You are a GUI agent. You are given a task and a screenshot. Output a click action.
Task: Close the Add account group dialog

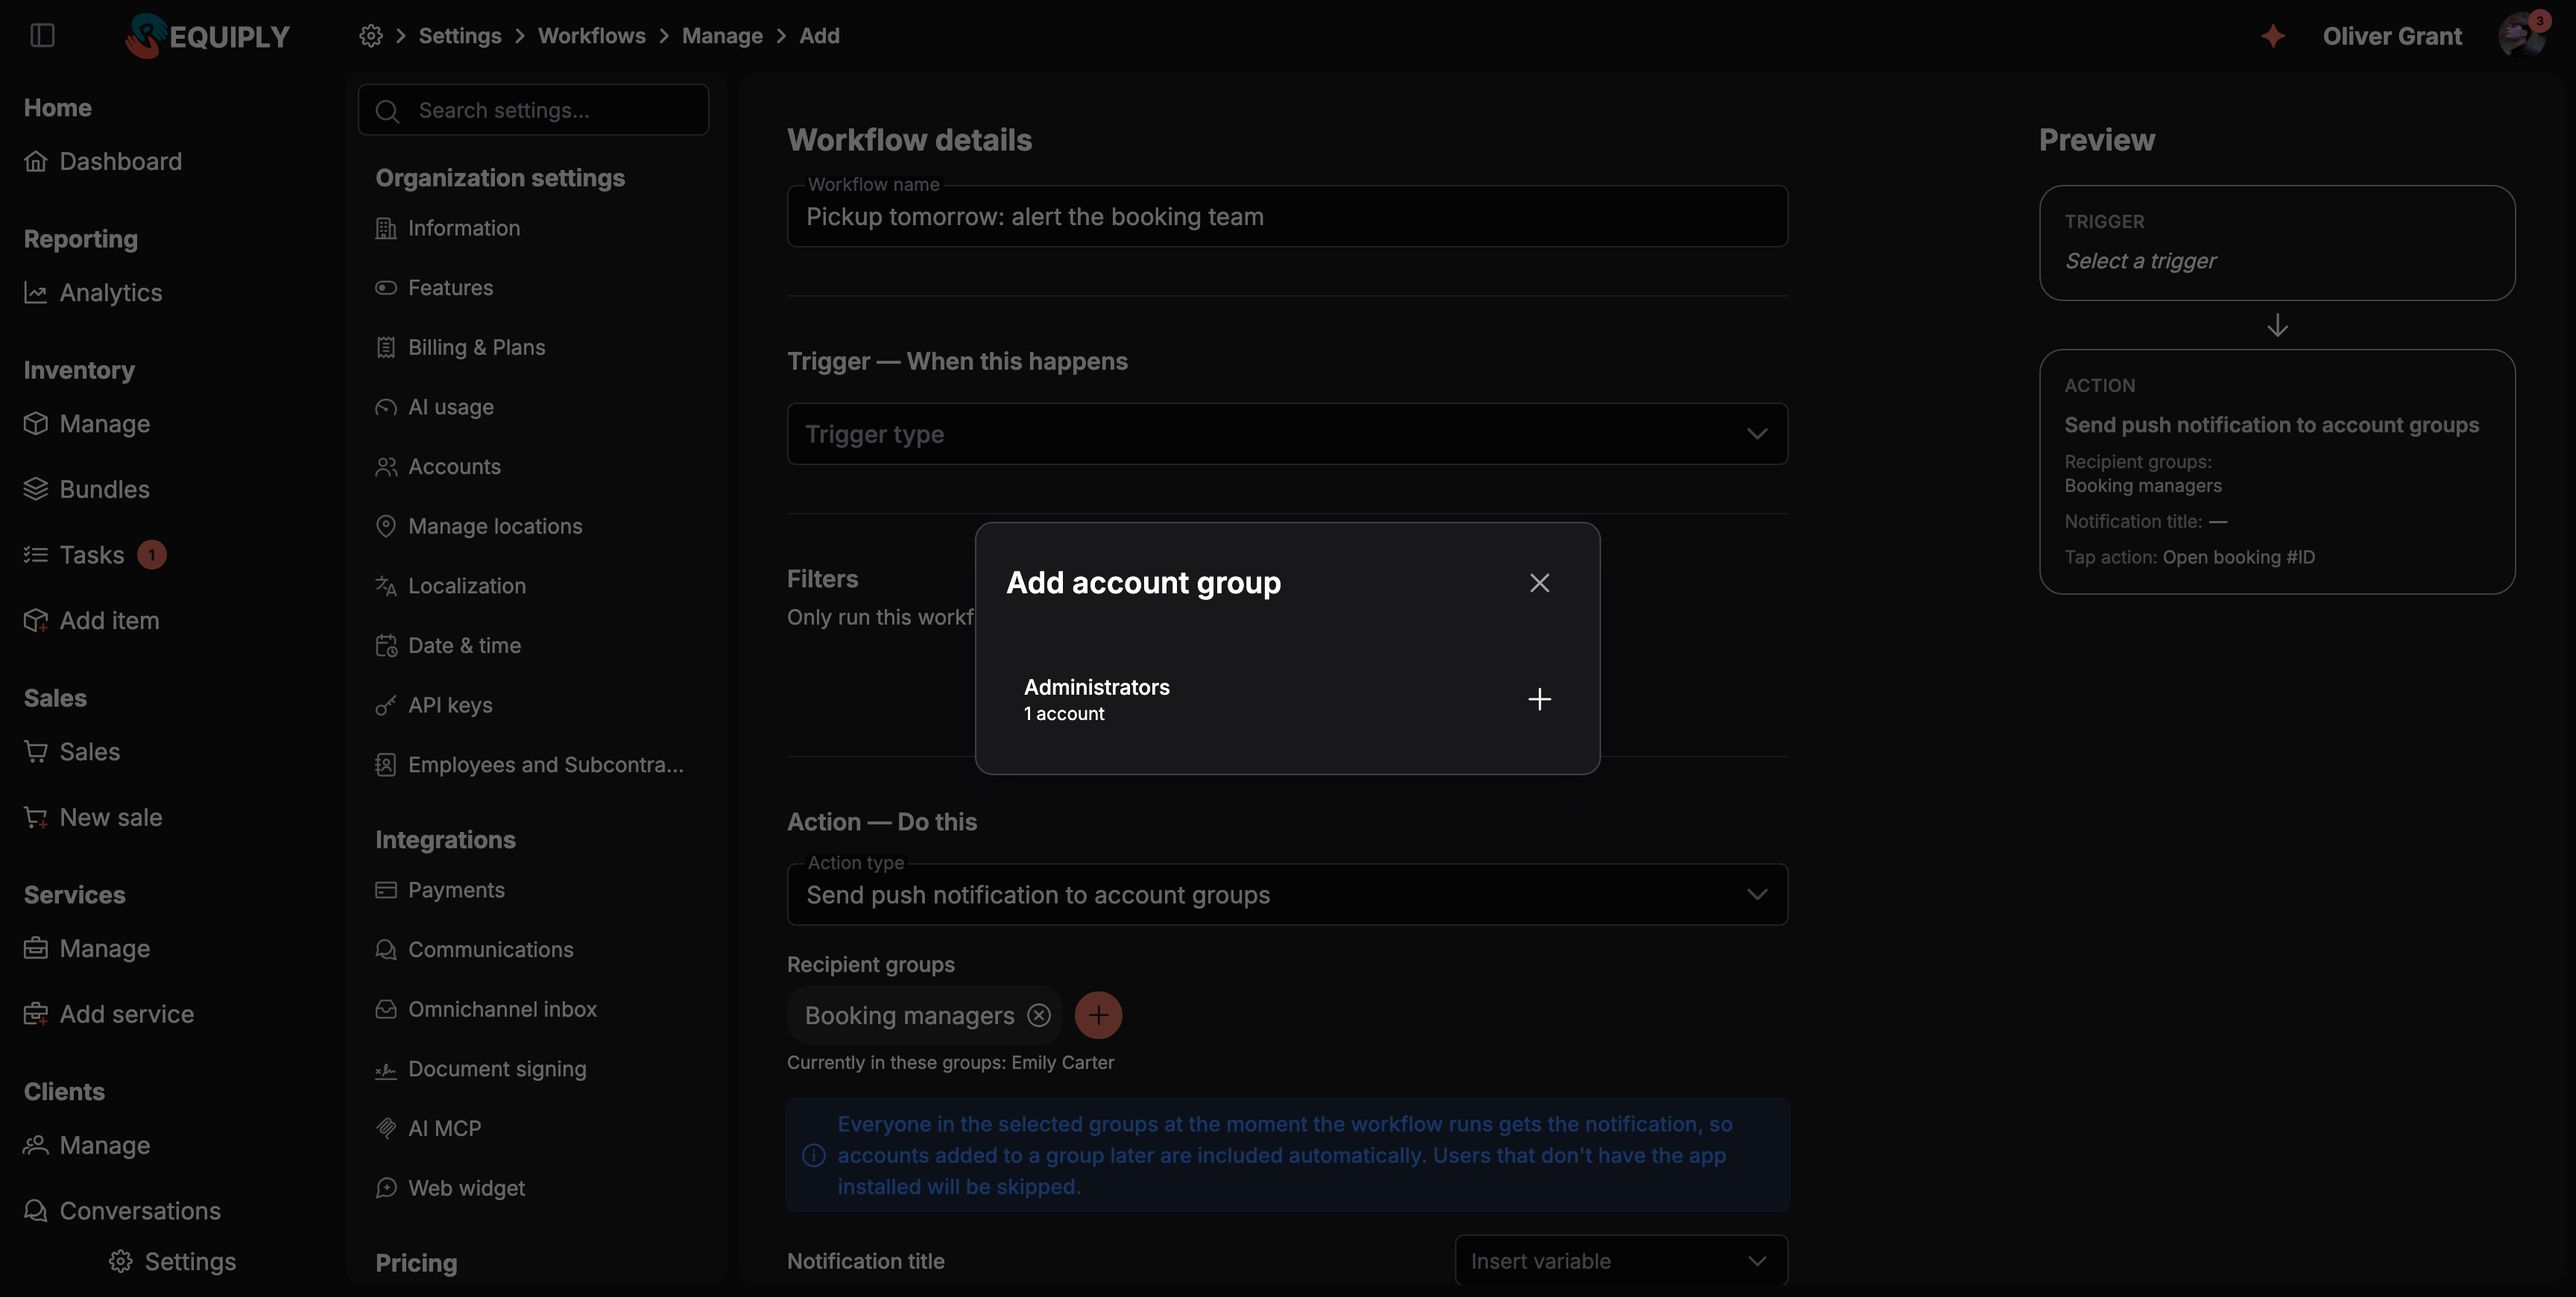click(x=1539, y=583)
